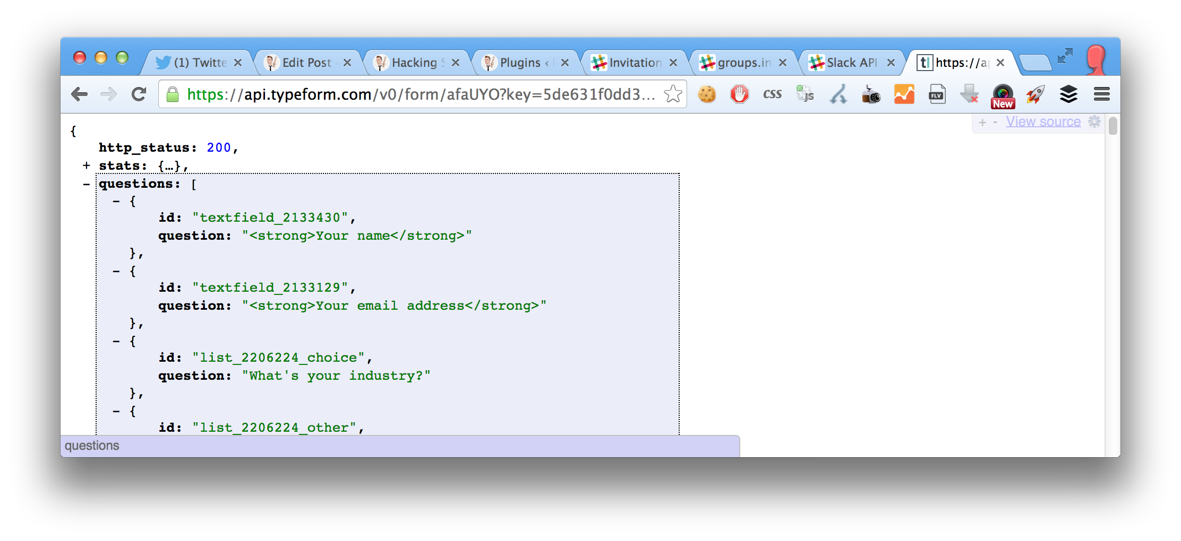
Task: Open a new tab
Action: pyautogui.click(x=1034, y=63)
